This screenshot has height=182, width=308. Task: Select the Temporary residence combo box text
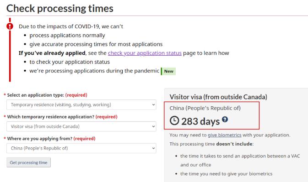pyautogui.click(x=61, y=105)
